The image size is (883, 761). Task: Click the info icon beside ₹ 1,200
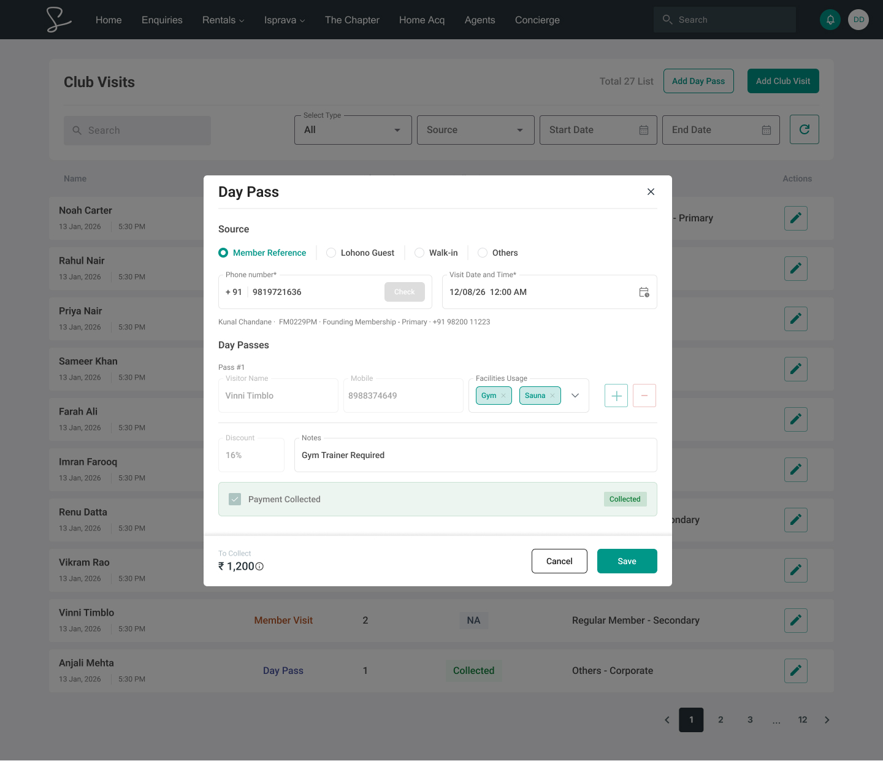point(259,567)
